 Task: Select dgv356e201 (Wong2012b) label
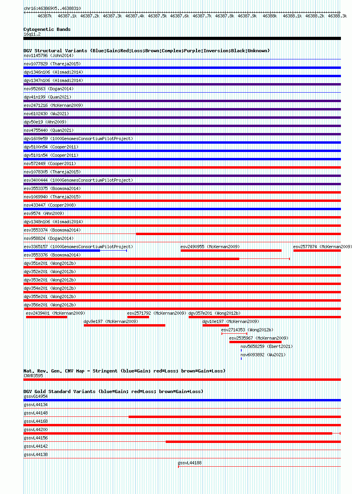click(50, 305)
